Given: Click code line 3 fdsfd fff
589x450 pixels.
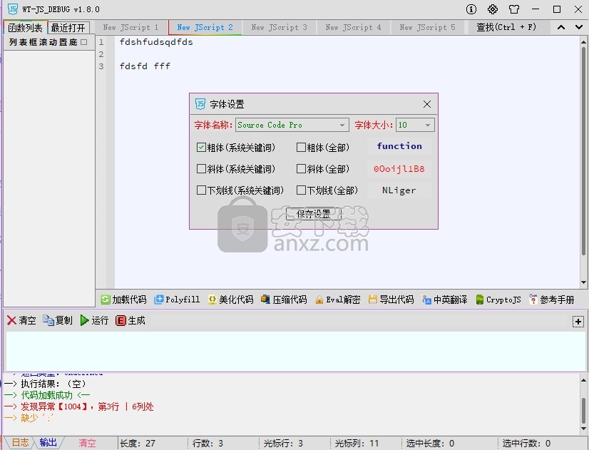Looking at the screenshot, I should (145, 66).
